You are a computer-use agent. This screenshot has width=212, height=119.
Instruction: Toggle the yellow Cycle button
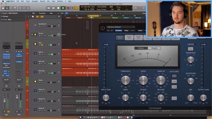click(x=77, y=8)
